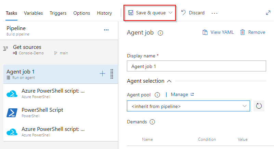
Task: Collapse the Agent selection section
Action: (x=169, y=81)
